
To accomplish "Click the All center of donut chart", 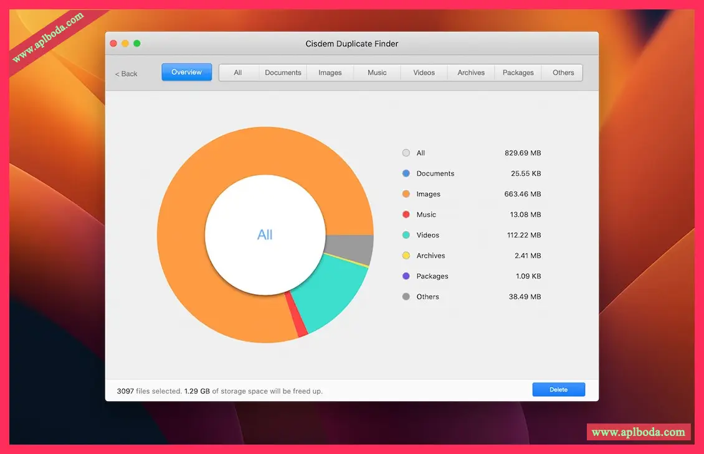I will coord(265,235).
